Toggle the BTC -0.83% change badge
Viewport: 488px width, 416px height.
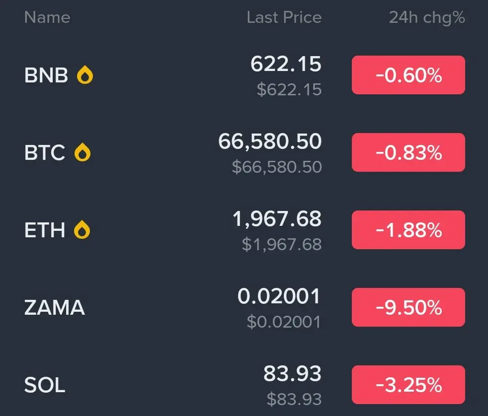408,153
